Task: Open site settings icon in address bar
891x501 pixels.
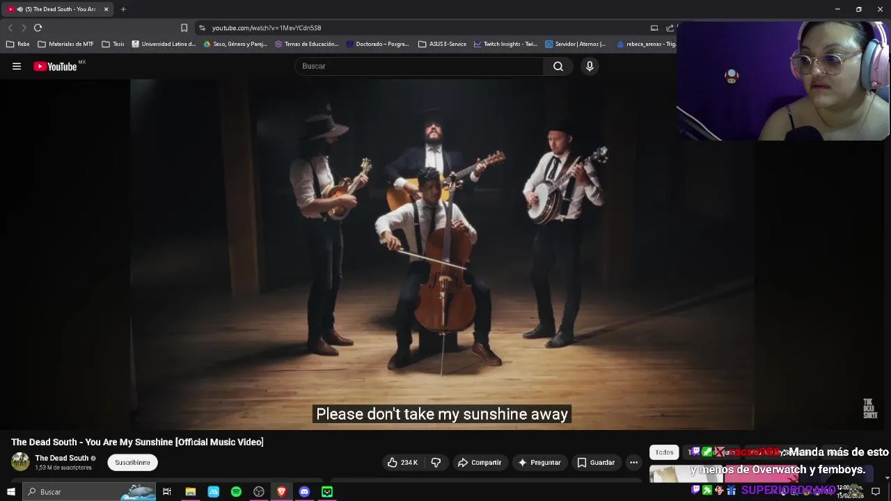Action: point(202,28)
